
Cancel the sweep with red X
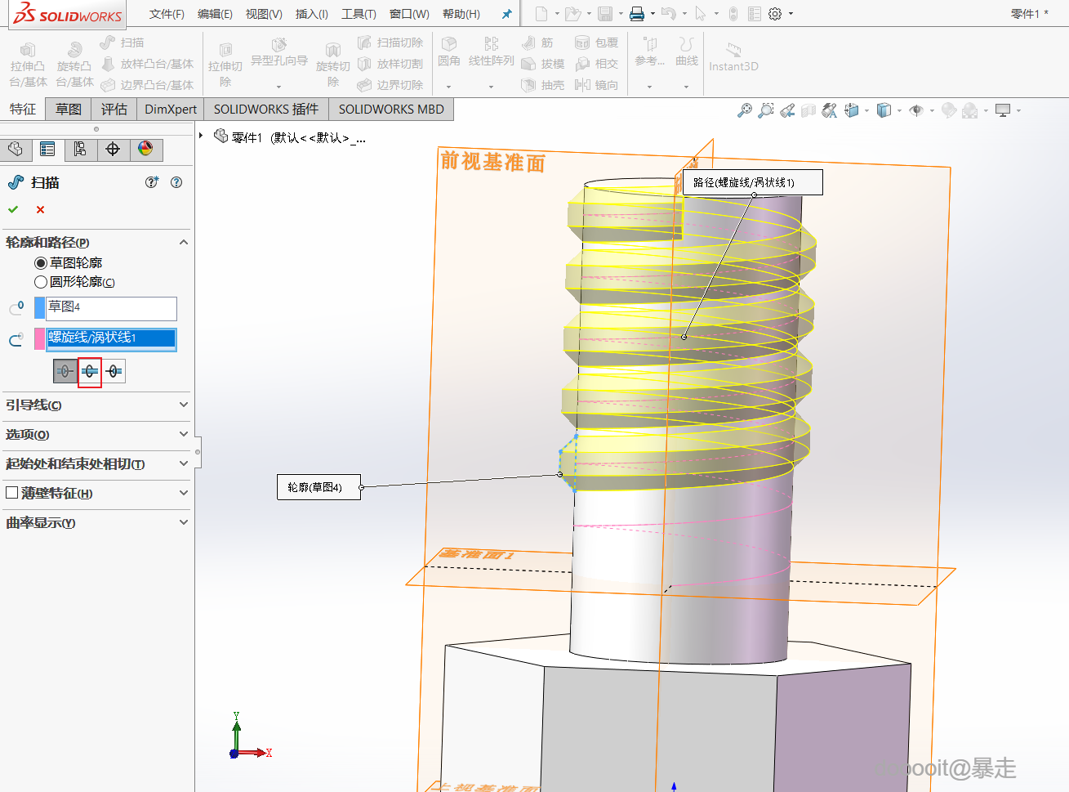pyautogui.click(x=40, y=210)
